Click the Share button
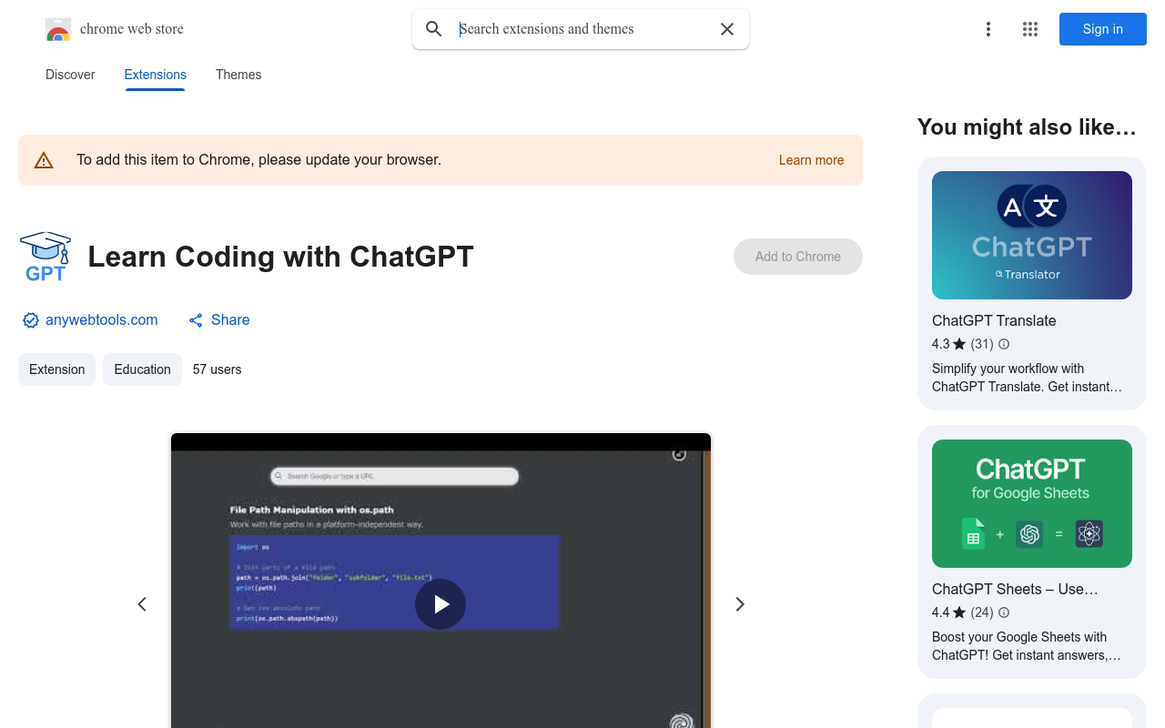The height and width of the screenshot is (728, 1165). pos(219,320)
